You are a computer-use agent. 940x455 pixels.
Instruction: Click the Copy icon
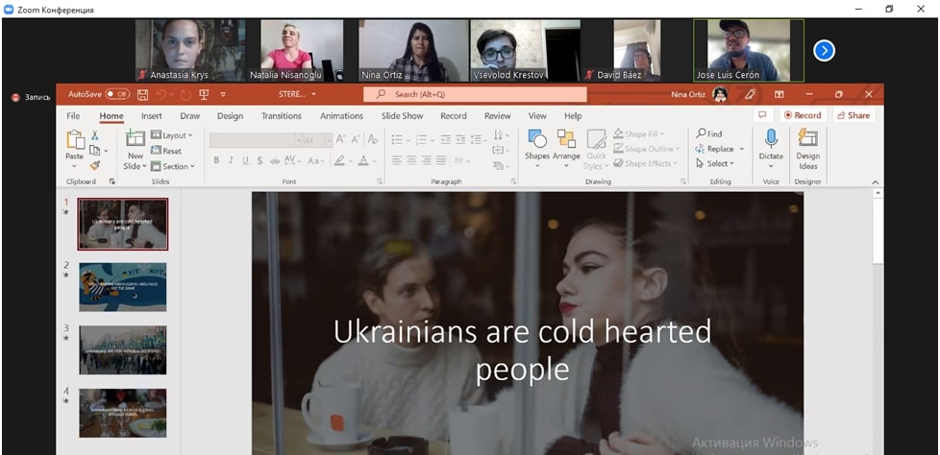click(x=95, y=151)
